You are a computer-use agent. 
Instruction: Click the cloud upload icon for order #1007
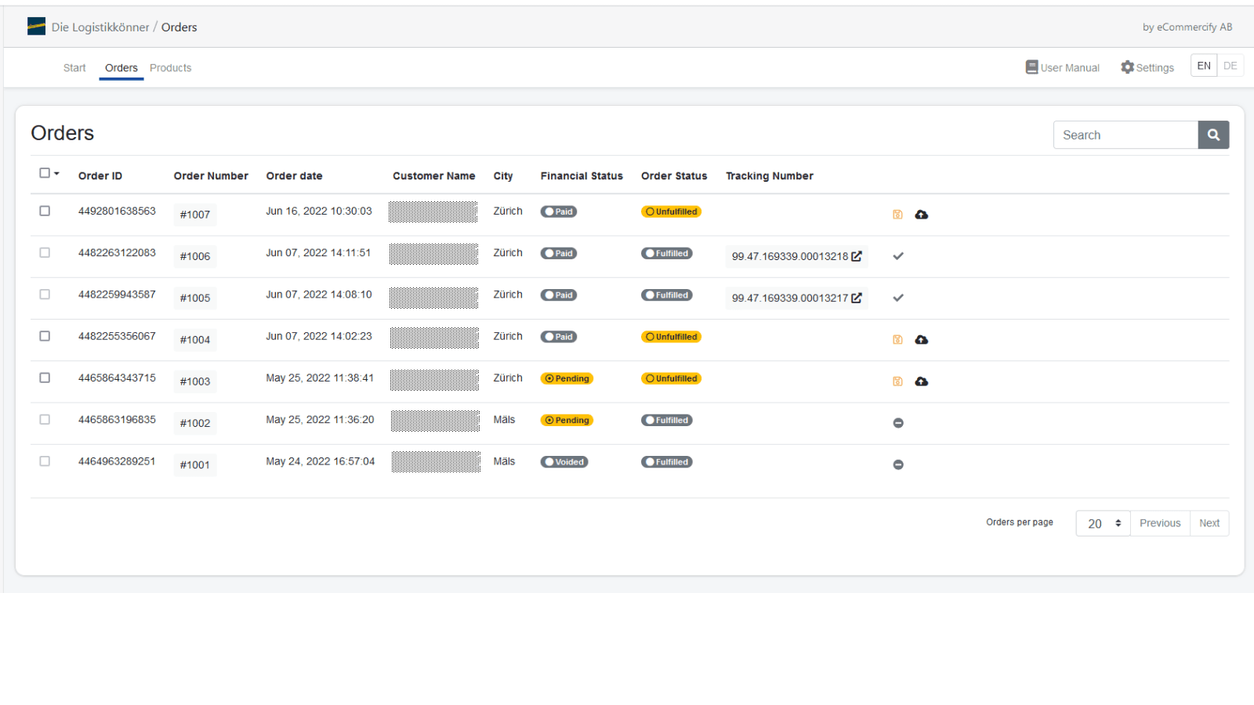(922, 215)
